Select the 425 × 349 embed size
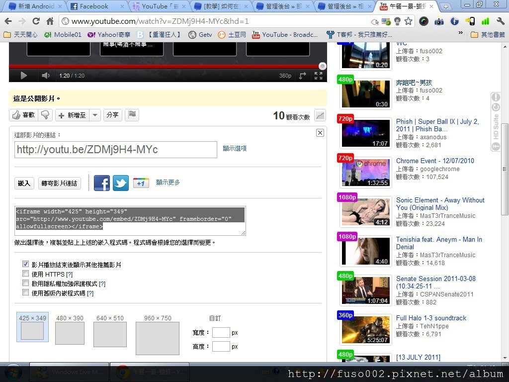Image resolution: width=509 pixels, height=382 pixels. 32,327
